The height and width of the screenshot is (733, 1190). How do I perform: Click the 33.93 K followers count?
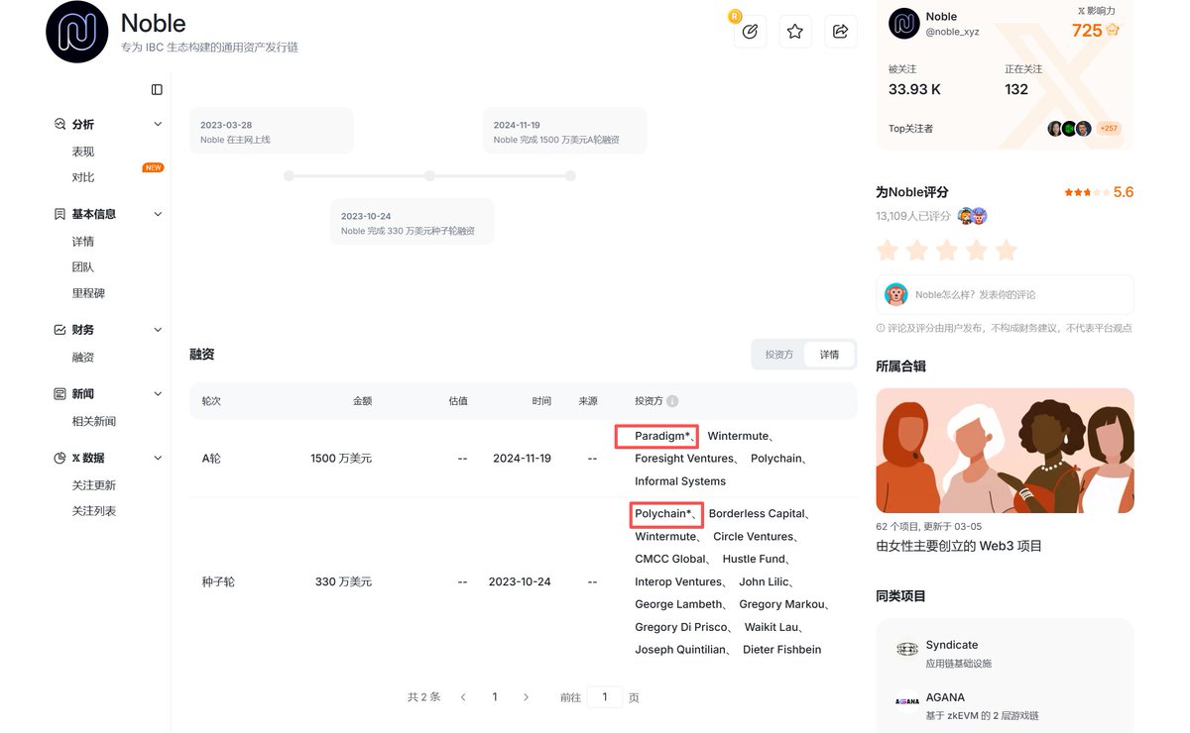click(914, 89)
